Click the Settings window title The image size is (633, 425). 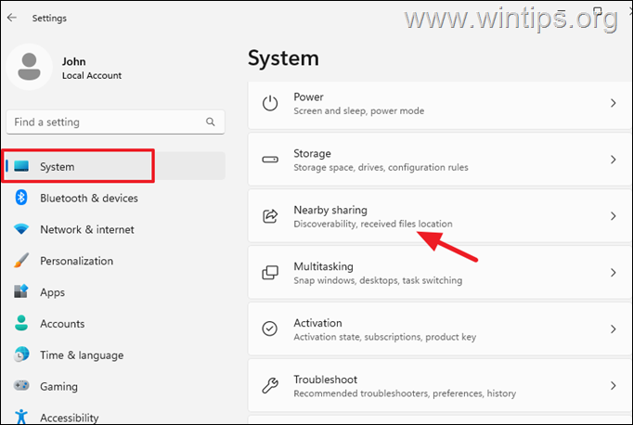[x=49, y=19]
